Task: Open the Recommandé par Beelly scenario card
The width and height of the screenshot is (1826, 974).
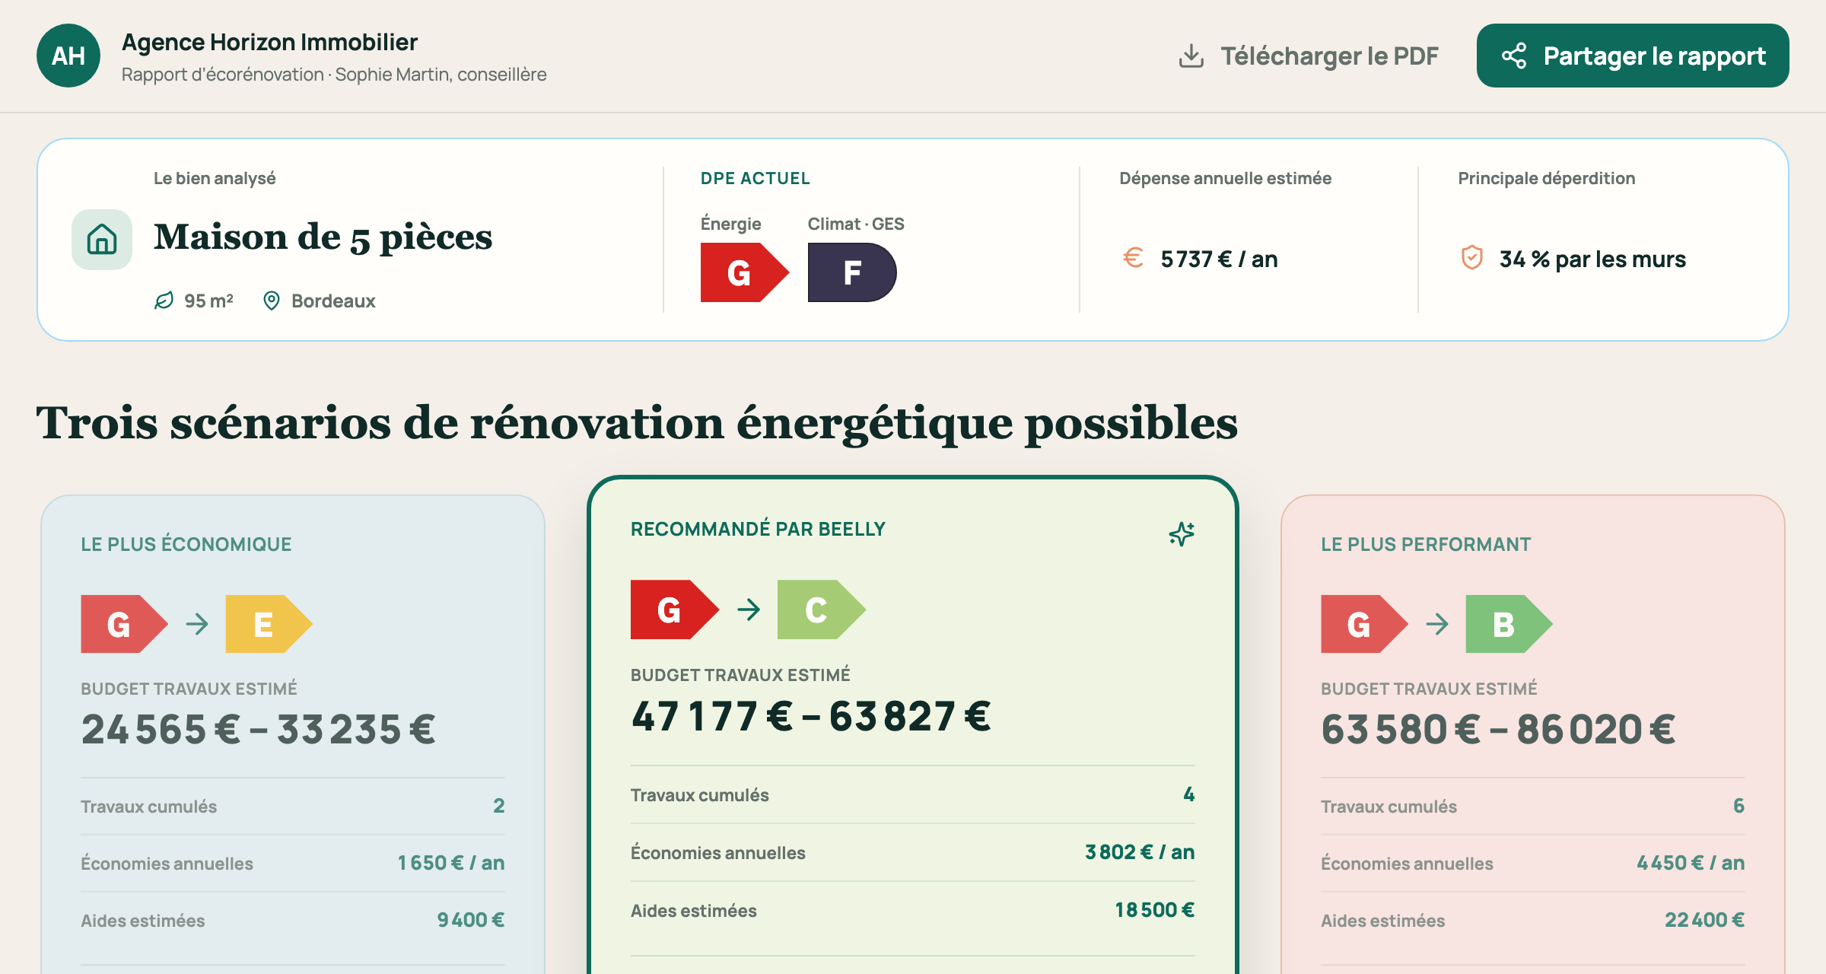Action: tap(913, 725)
